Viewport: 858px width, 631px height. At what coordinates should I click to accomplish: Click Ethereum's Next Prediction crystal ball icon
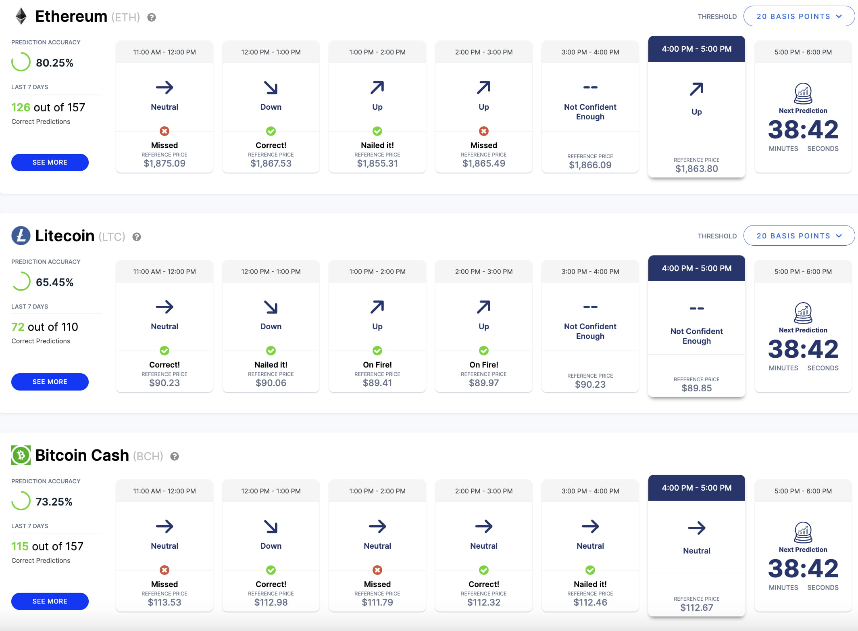tap(803, 94)
